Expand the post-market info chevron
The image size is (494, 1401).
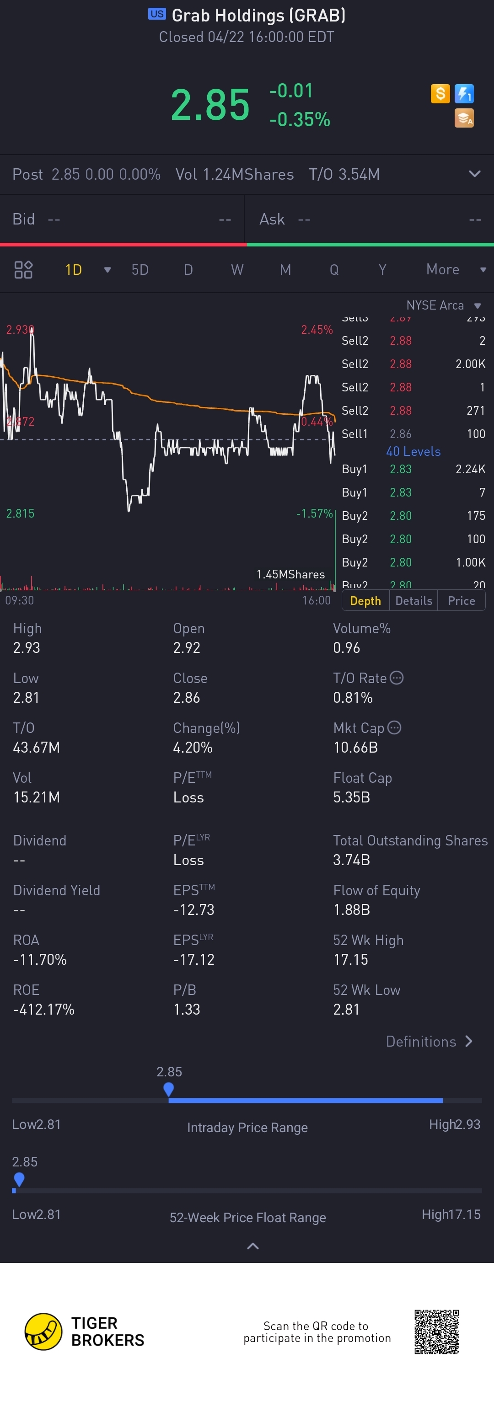point(474,174)
